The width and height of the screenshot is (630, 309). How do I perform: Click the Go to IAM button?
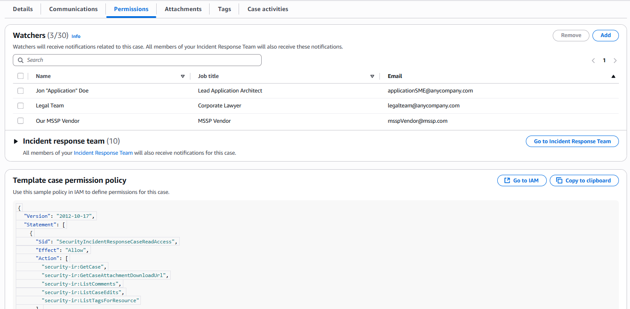tap(522, 181)
